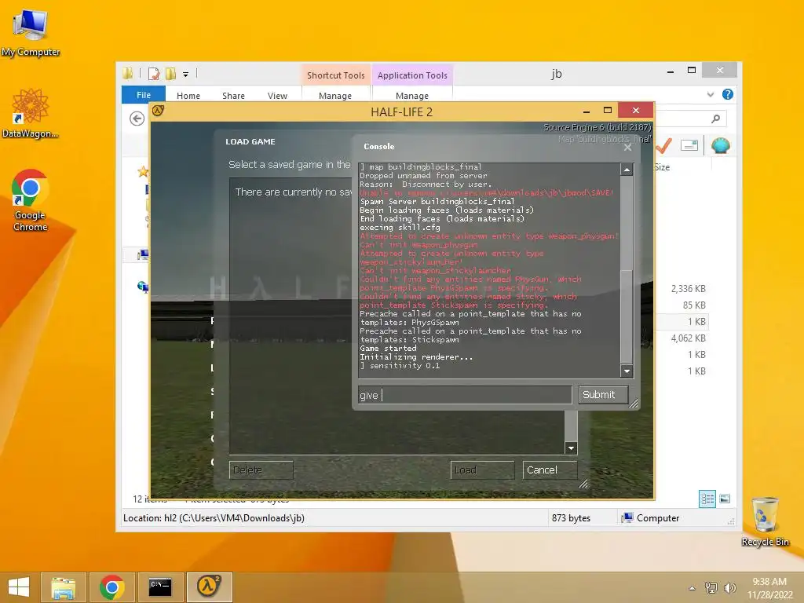Image resolution: width=804 pixels, height=603 pixels.
Task: Click the Explorer back navigation arrow
Action: click(137, 119)
